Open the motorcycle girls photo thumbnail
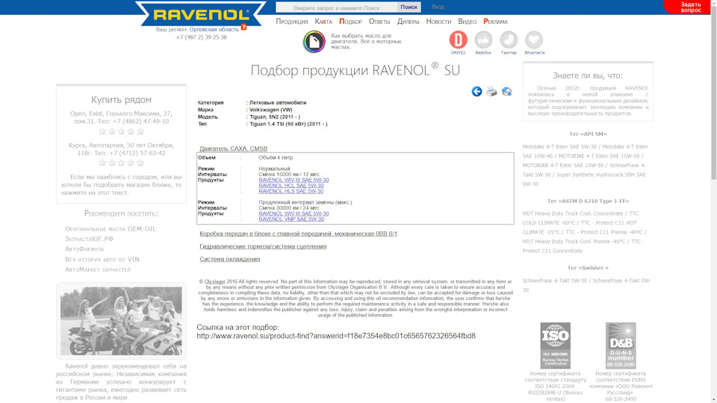Image resolution: width=717 pixels, height=403 pixels. [121, 321]
